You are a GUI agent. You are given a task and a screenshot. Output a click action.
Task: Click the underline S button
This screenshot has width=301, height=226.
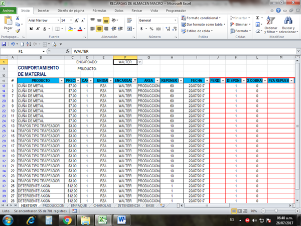44,29
